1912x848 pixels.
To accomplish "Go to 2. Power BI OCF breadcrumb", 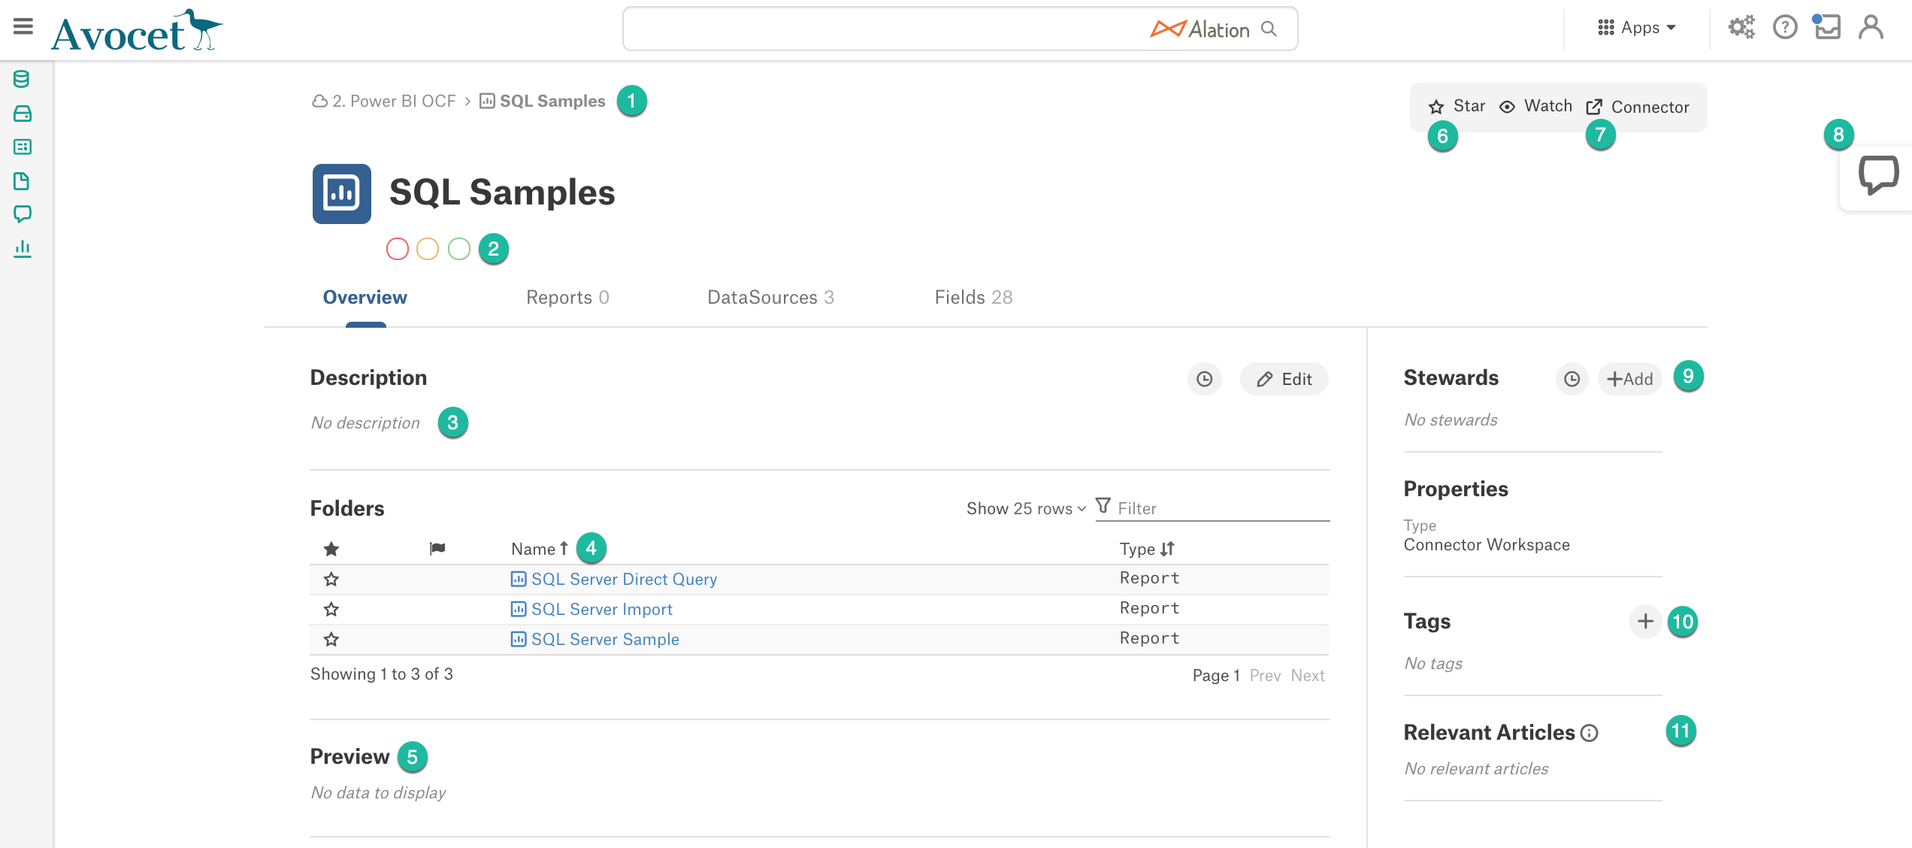I will click(x=384, y=101).
